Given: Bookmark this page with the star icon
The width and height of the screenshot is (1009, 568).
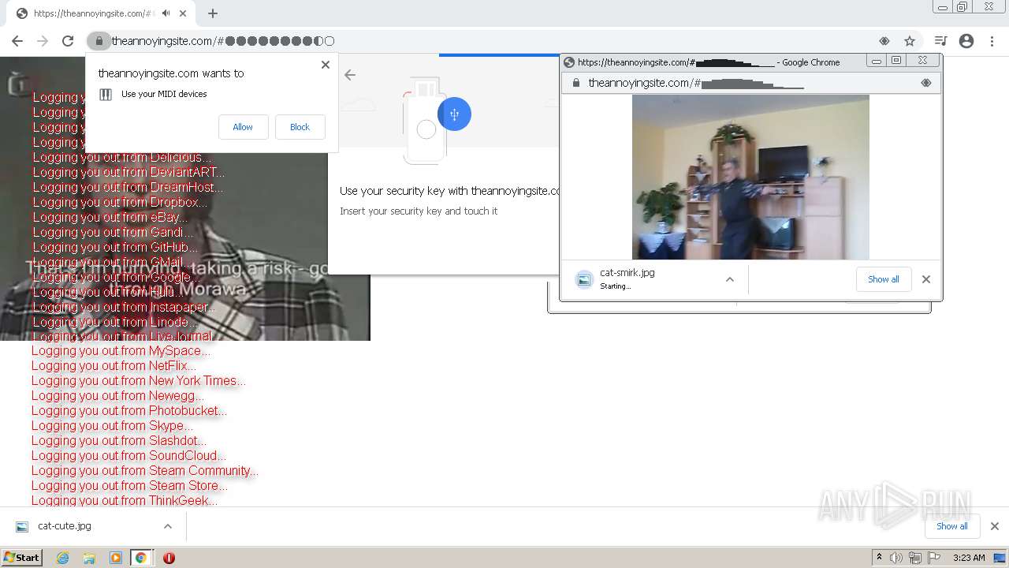Looking at the screenshot, I should [910, 41].
